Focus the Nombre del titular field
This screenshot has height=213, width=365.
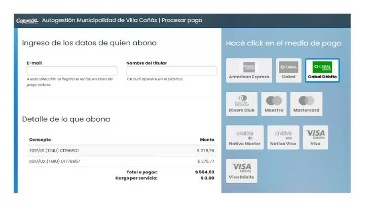coord(171,71)
